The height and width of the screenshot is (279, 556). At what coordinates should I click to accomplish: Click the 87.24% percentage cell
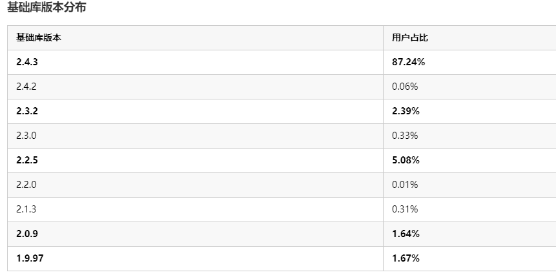coord(408,62)
